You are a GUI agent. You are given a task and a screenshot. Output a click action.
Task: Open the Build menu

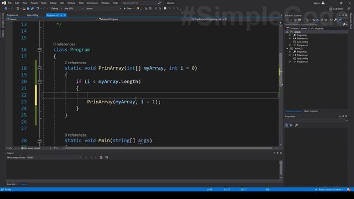(44, 3)
